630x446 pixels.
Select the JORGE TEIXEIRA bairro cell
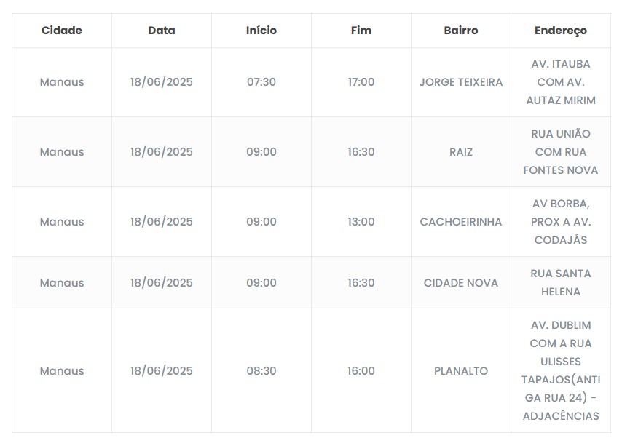[461, 82]
